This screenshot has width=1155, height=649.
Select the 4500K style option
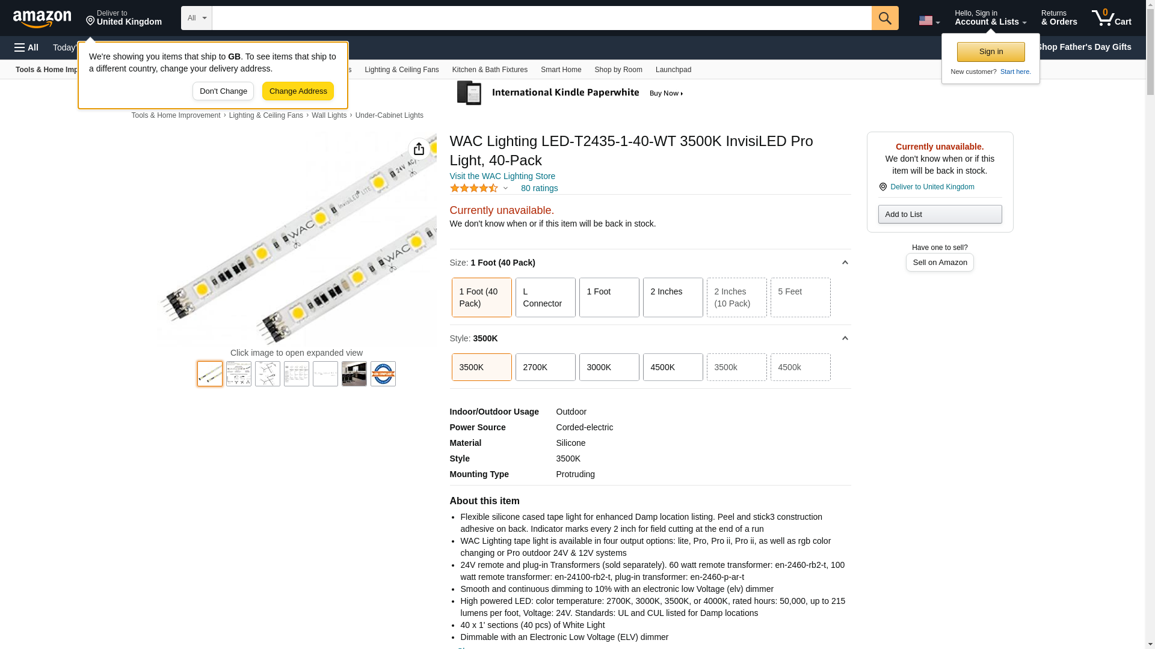[x=673, y=367]
